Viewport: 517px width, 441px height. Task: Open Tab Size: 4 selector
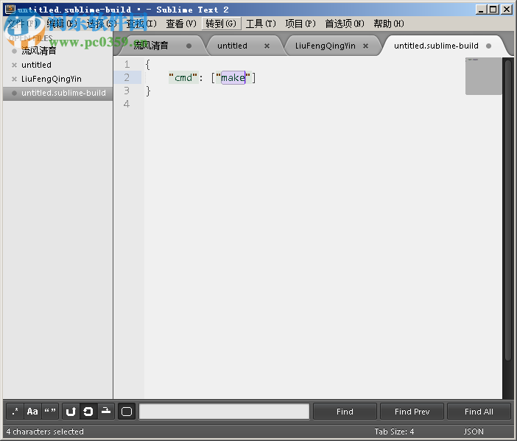394,431
